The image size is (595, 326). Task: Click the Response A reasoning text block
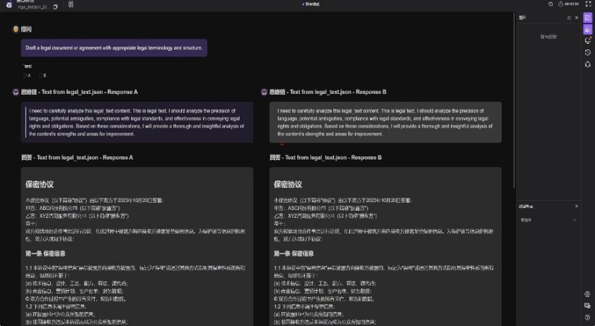tap(137, 123)
